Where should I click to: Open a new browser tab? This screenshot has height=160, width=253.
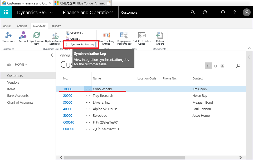coord(109,3)
